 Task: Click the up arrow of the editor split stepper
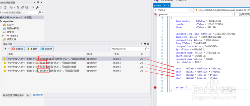(192, 9)
